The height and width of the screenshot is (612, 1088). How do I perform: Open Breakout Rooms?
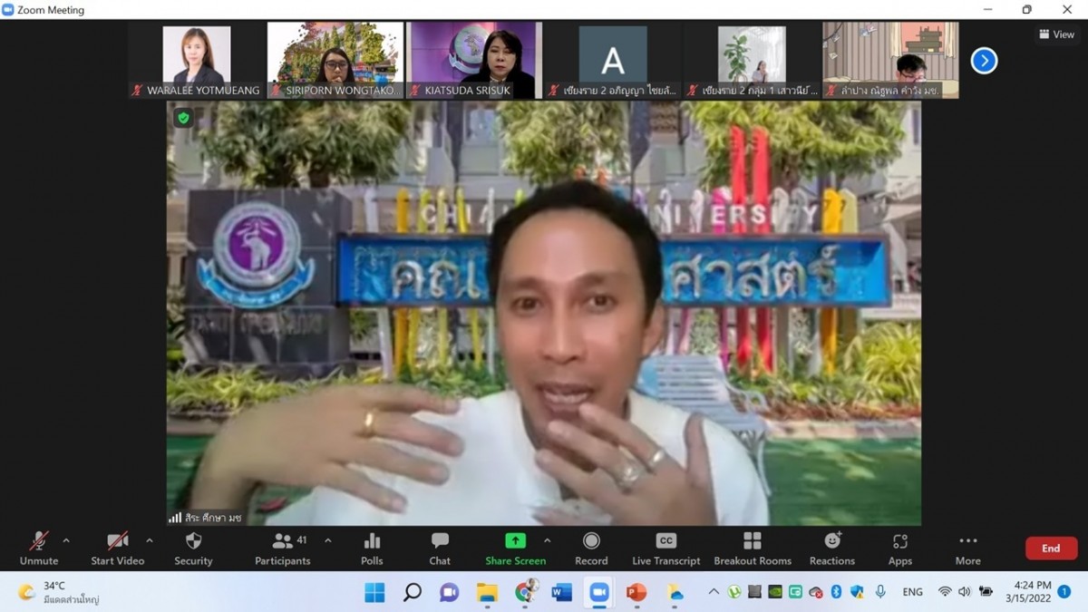tap(753, 549)
